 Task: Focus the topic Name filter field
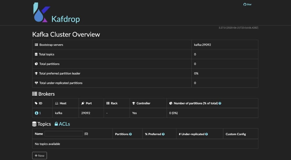coord(64,134)
